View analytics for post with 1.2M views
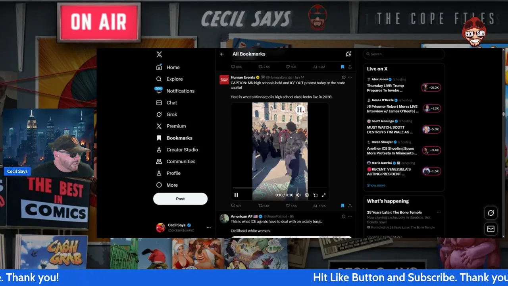 [x=319, y=67]
